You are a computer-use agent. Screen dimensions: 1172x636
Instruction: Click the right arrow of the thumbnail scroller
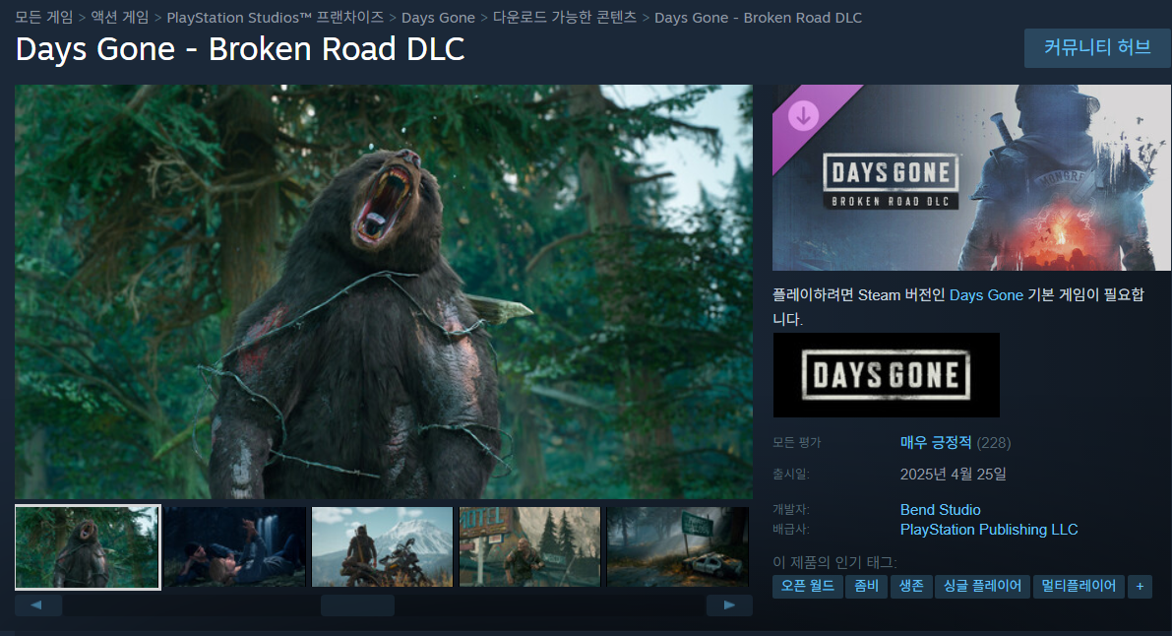coord(729,605)
